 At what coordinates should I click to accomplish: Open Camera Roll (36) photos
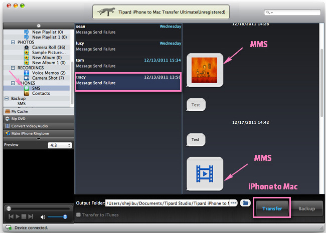click(x=49, y=47)
